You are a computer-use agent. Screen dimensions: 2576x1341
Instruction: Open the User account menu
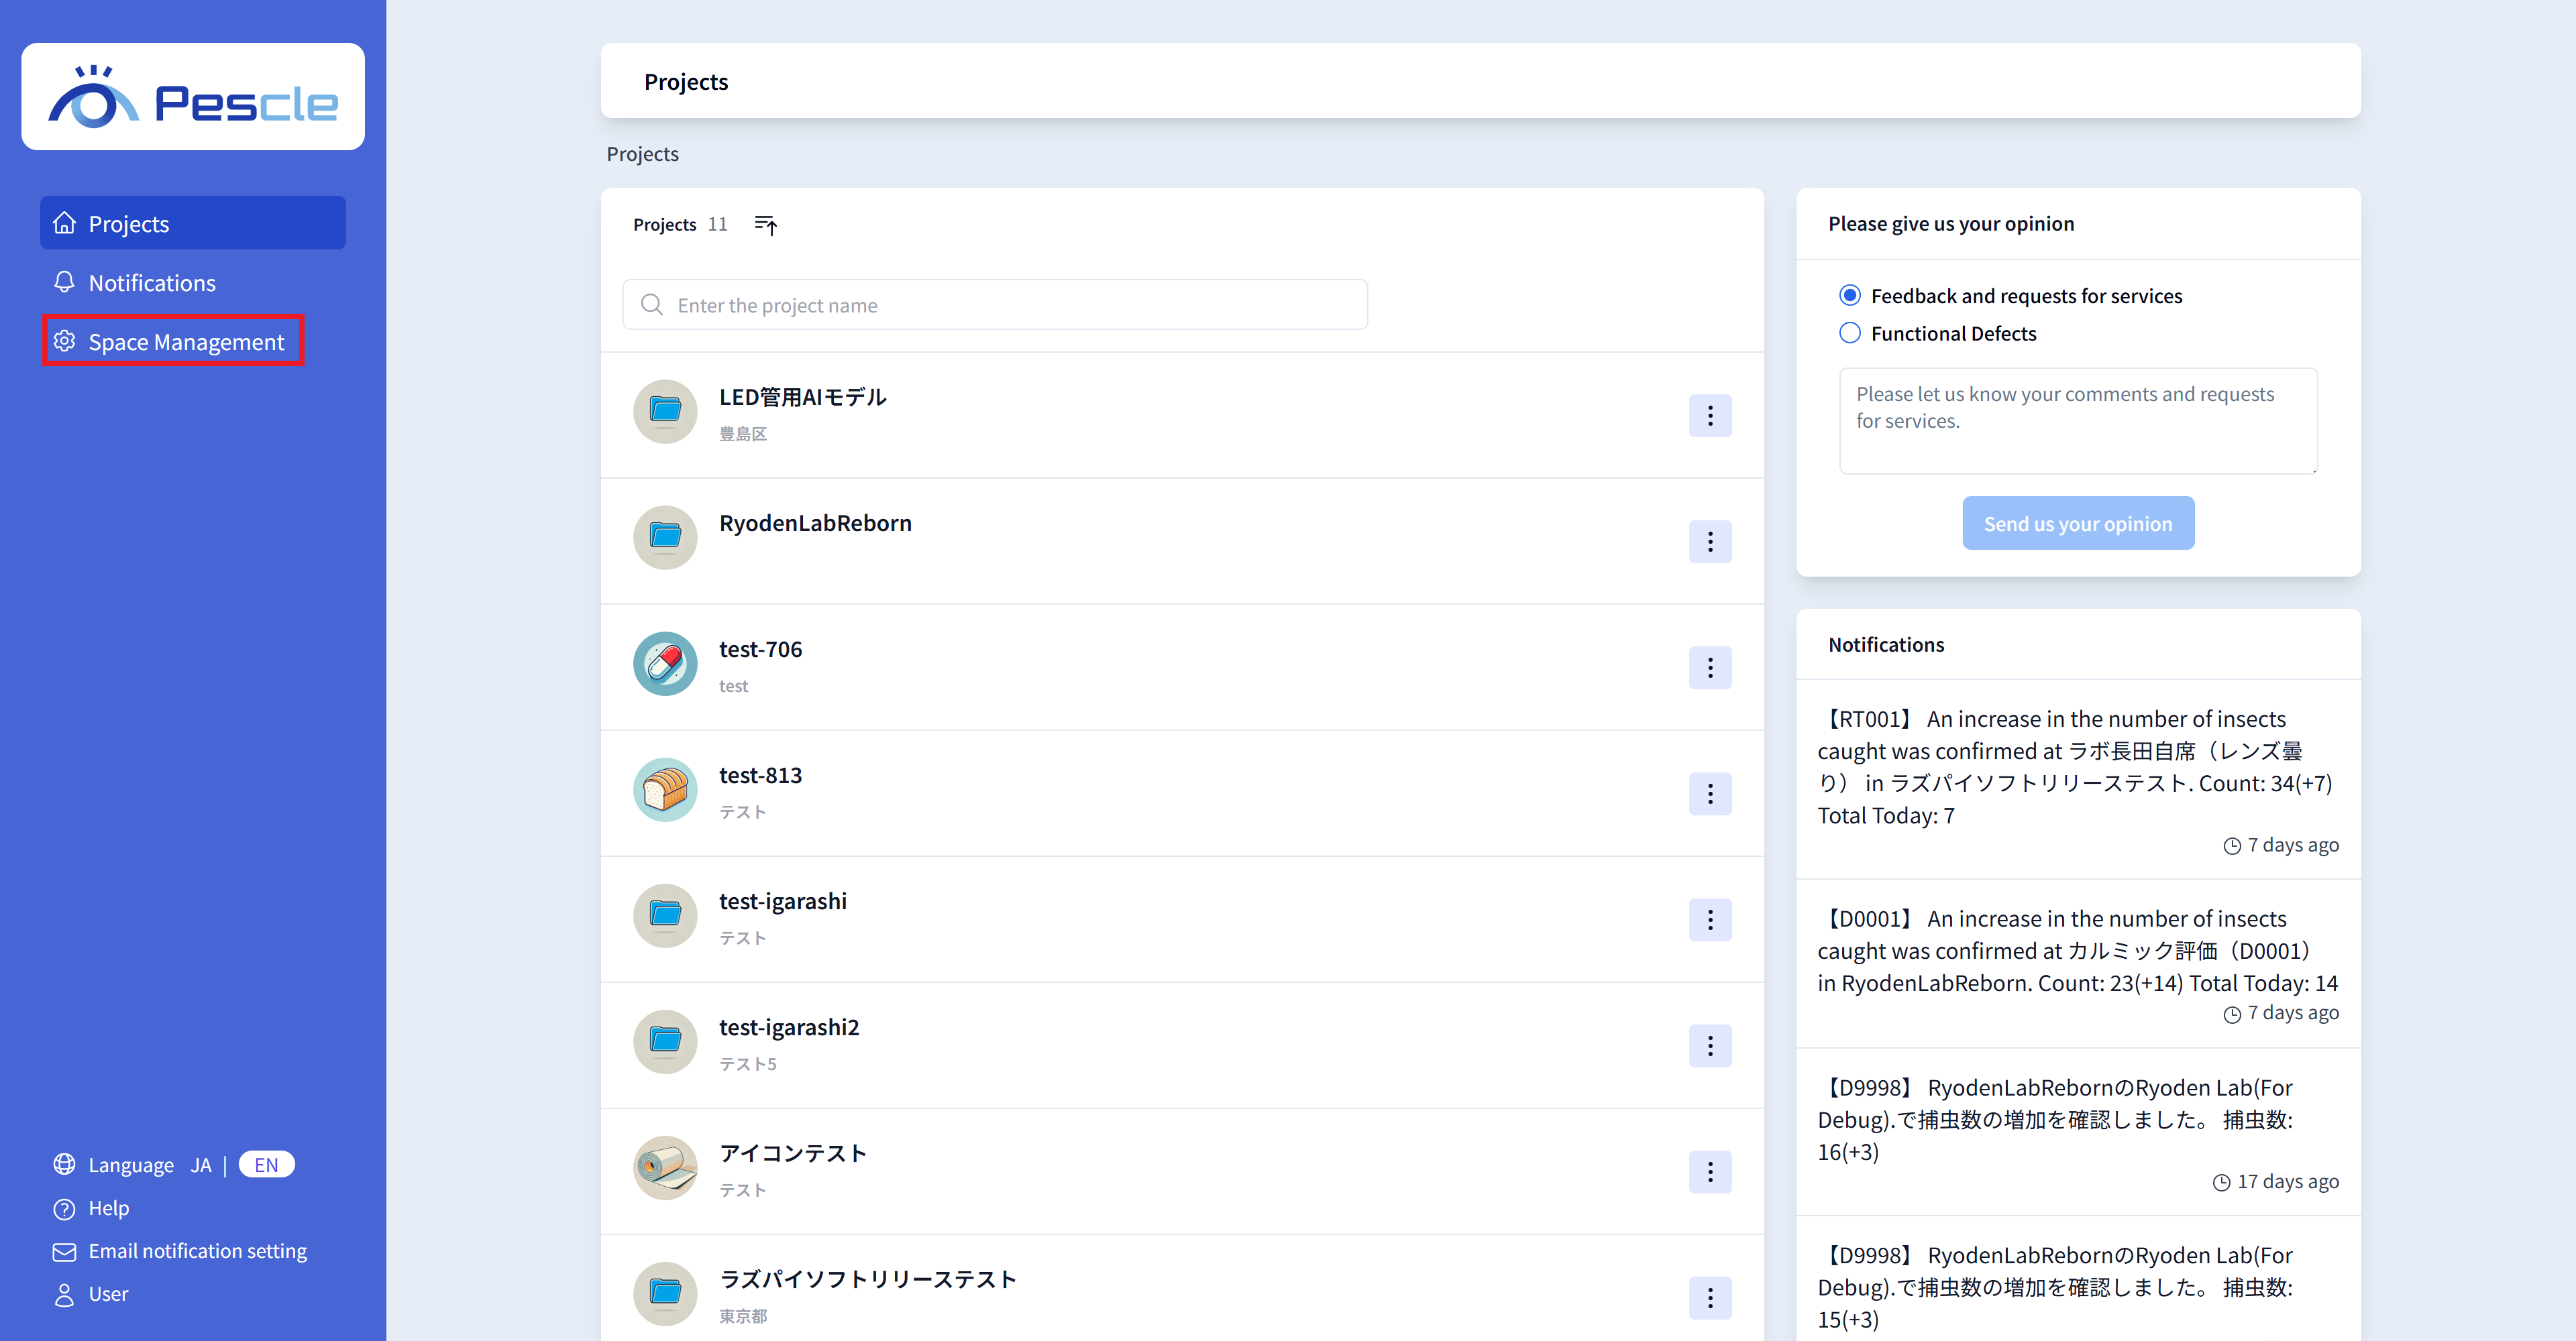(107, 1294)
